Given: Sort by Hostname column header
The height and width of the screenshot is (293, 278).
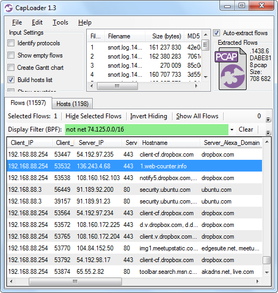Looking at the screenshot, I should pyautogui.click(x=169, y=143).
